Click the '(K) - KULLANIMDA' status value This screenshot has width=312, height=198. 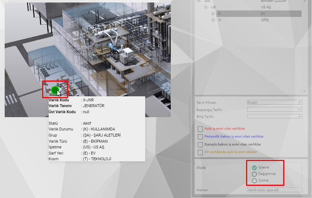(x=99, y=129)
